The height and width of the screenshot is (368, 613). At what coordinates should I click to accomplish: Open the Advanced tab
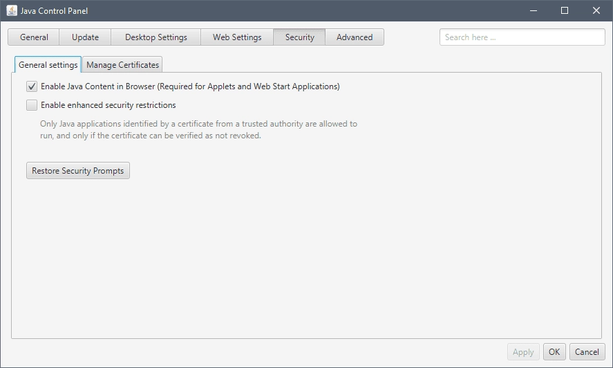pyautogui.click(x=355, y=37)
